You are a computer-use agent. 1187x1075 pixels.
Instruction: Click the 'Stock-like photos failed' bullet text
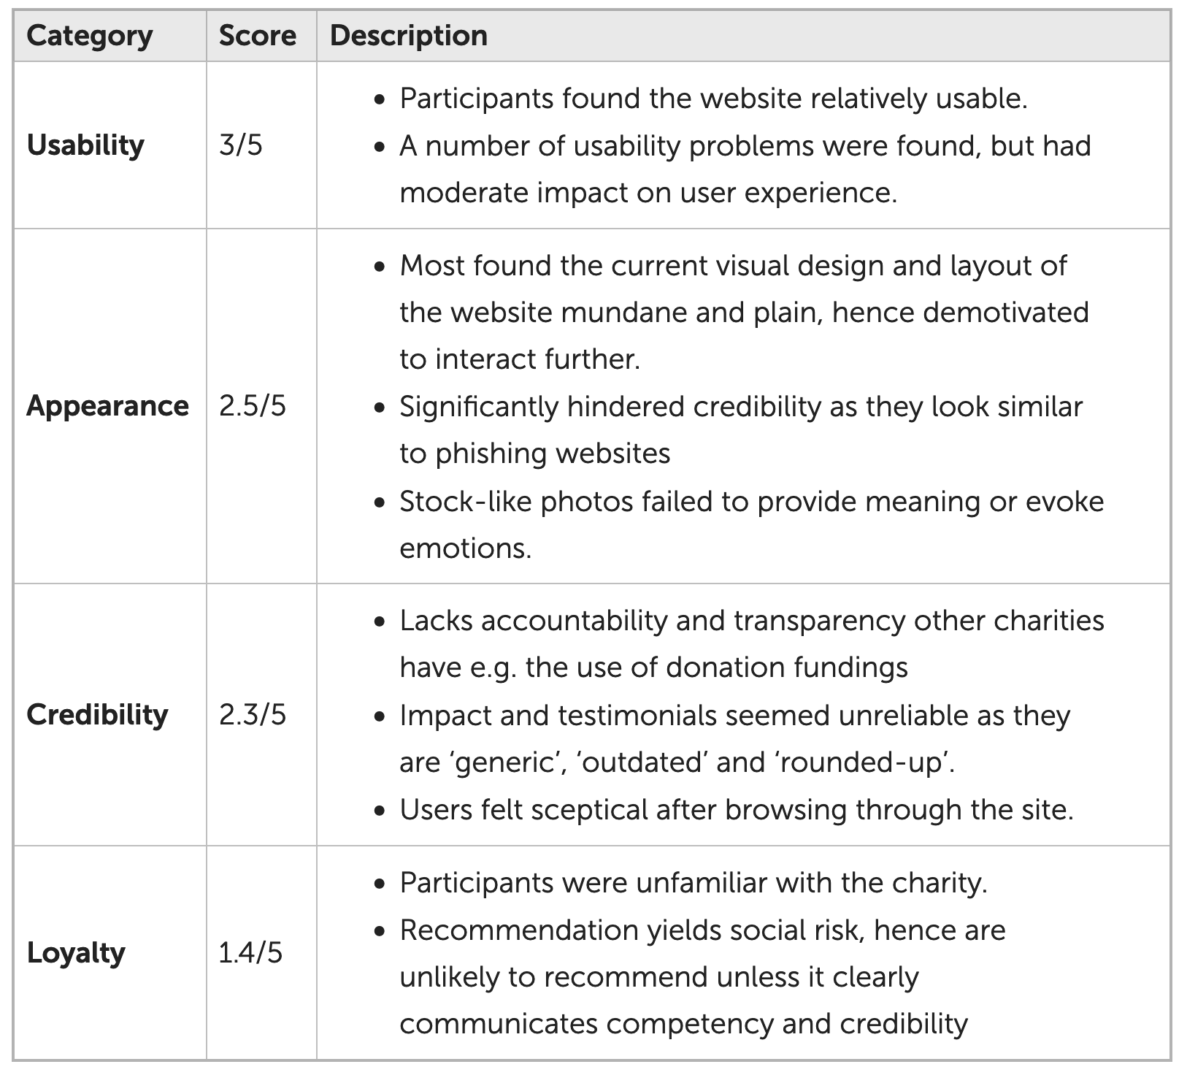(752, 525)
